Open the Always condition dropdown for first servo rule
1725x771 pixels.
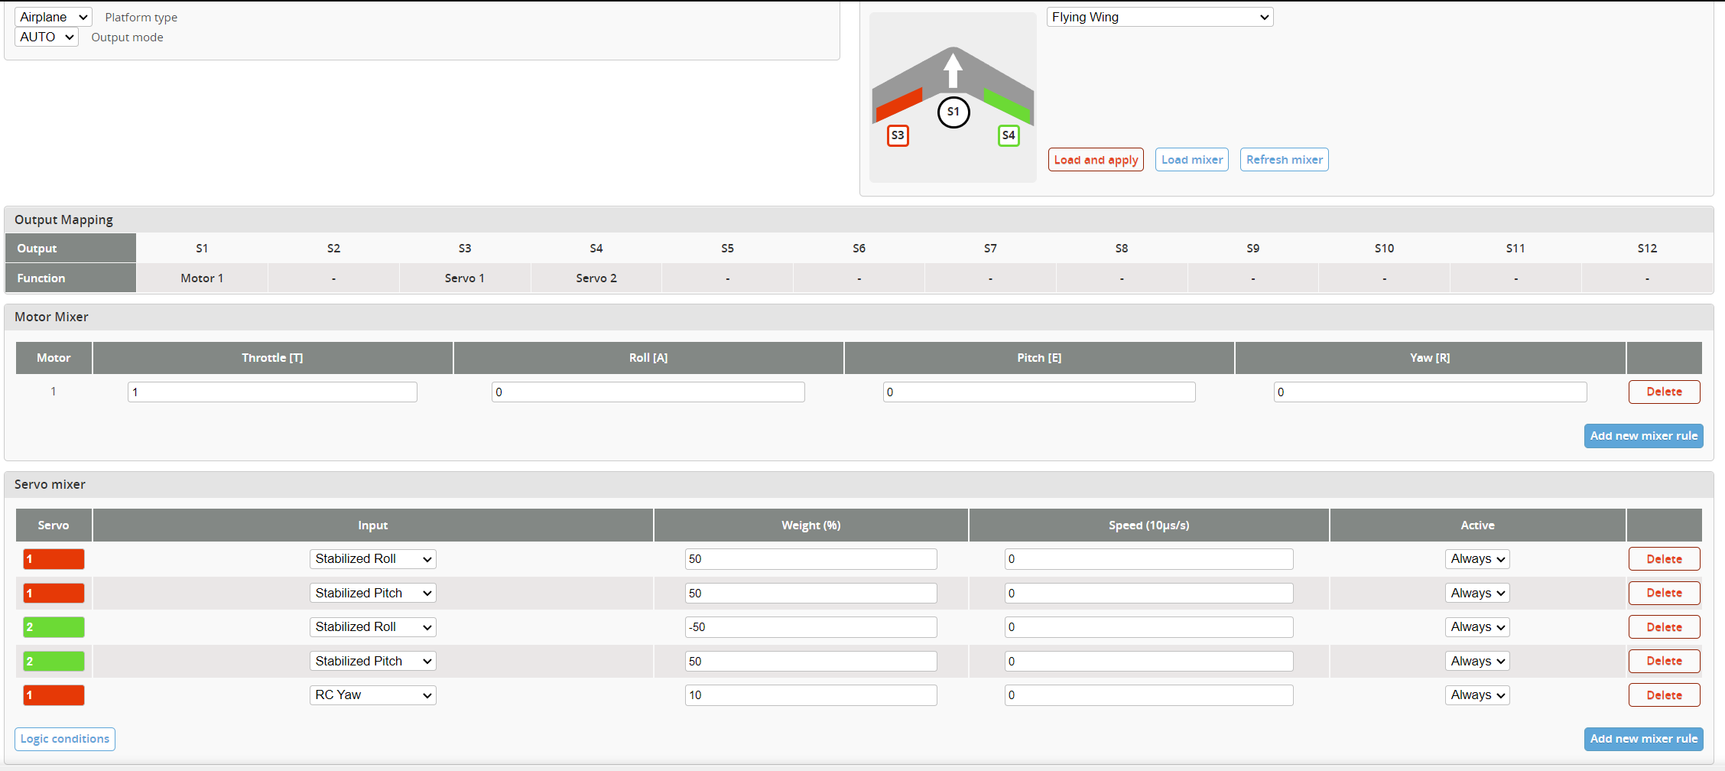[1476, 558]
